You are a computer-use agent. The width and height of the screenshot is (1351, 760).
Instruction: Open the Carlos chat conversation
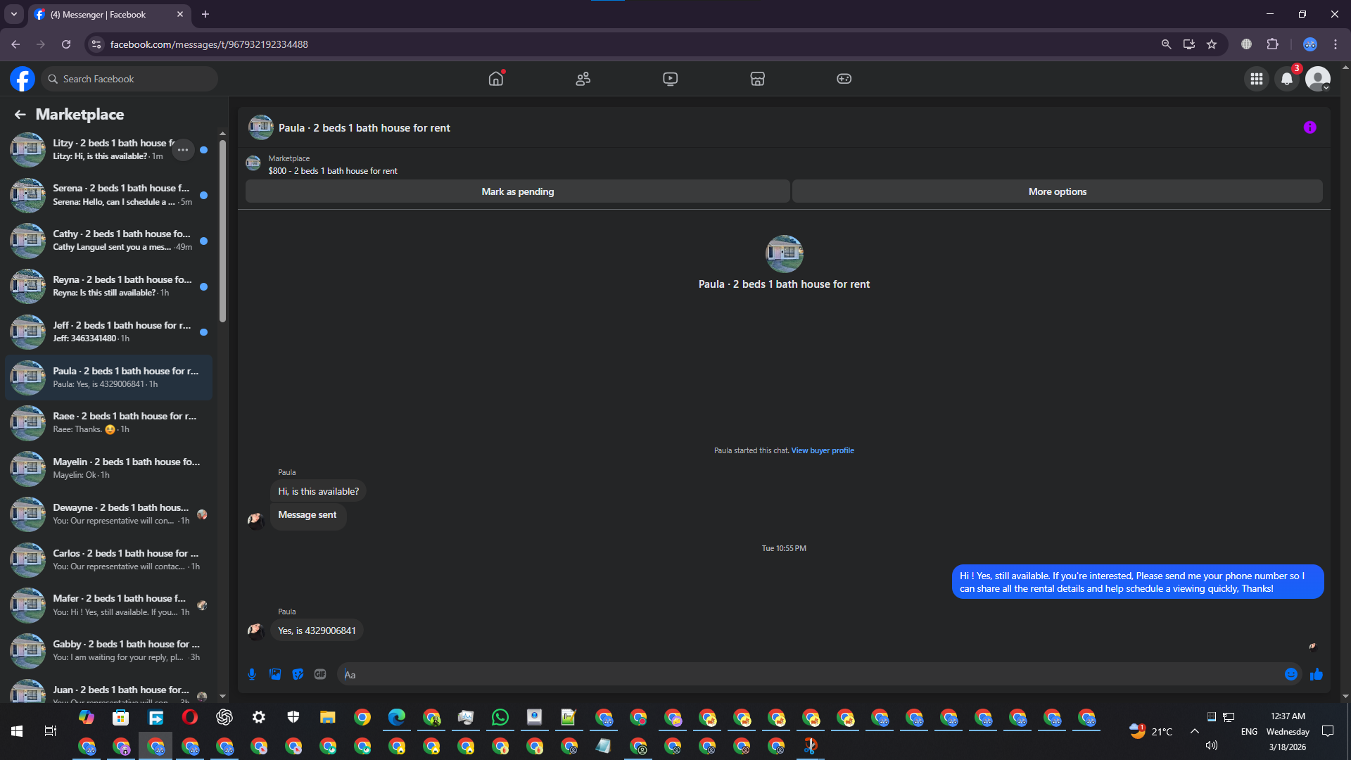pyautogui.click(x=109, y=560)
